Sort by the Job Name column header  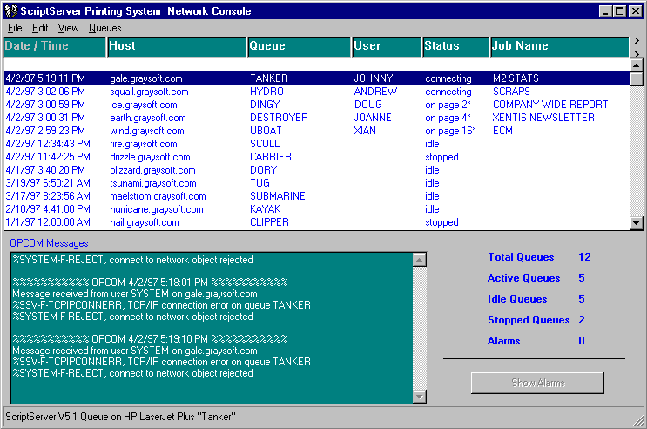(560, 47)
